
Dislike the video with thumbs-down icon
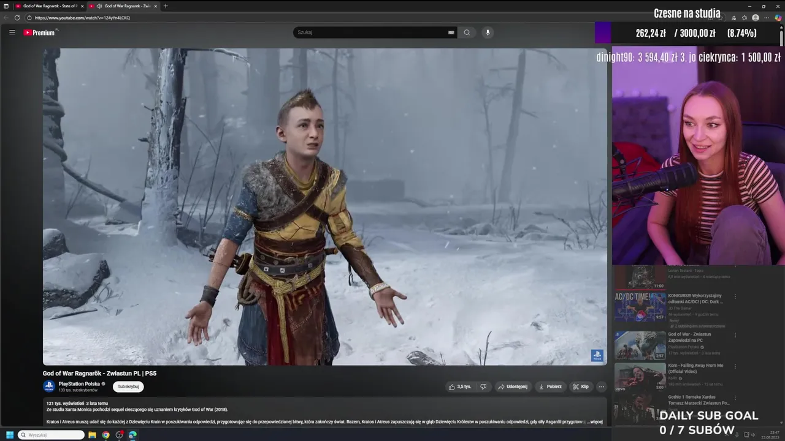[x=483, y=386]
